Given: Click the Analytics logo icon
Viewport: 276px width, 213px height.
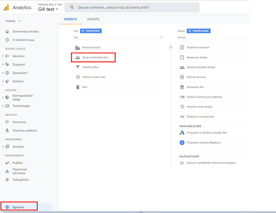Looking at the screenshot, I should pos(6,7).
